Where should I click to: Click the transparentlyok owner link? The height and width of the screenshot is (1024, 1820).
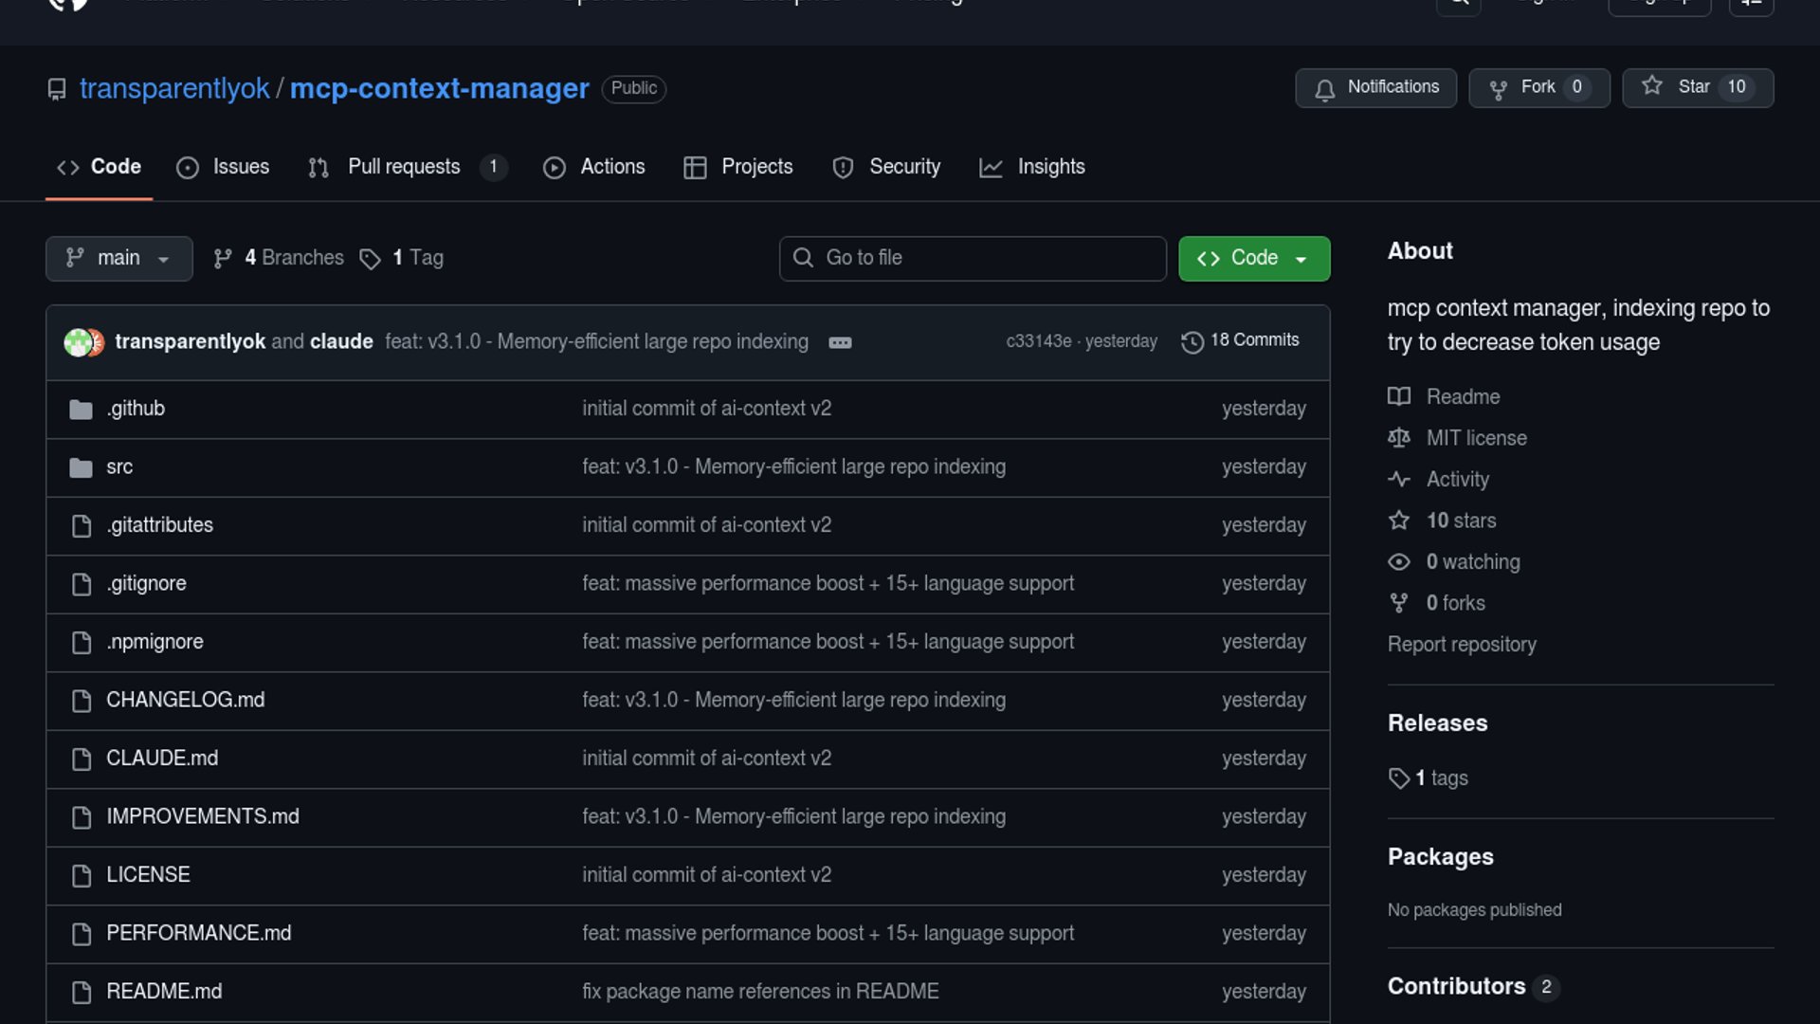174,88
